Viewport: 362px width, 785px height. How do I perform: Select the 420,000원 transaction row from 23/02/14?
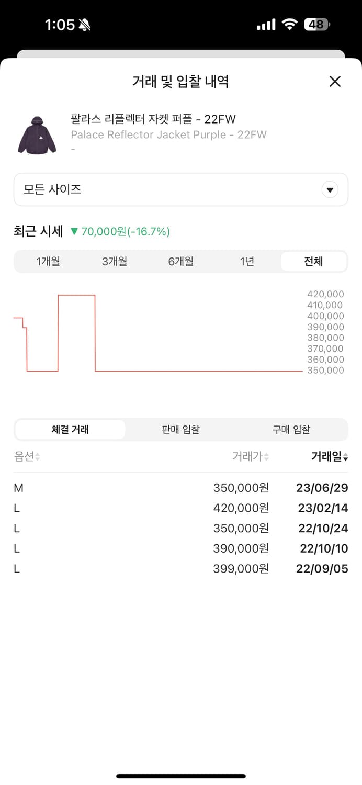click(x=181, y=508)
